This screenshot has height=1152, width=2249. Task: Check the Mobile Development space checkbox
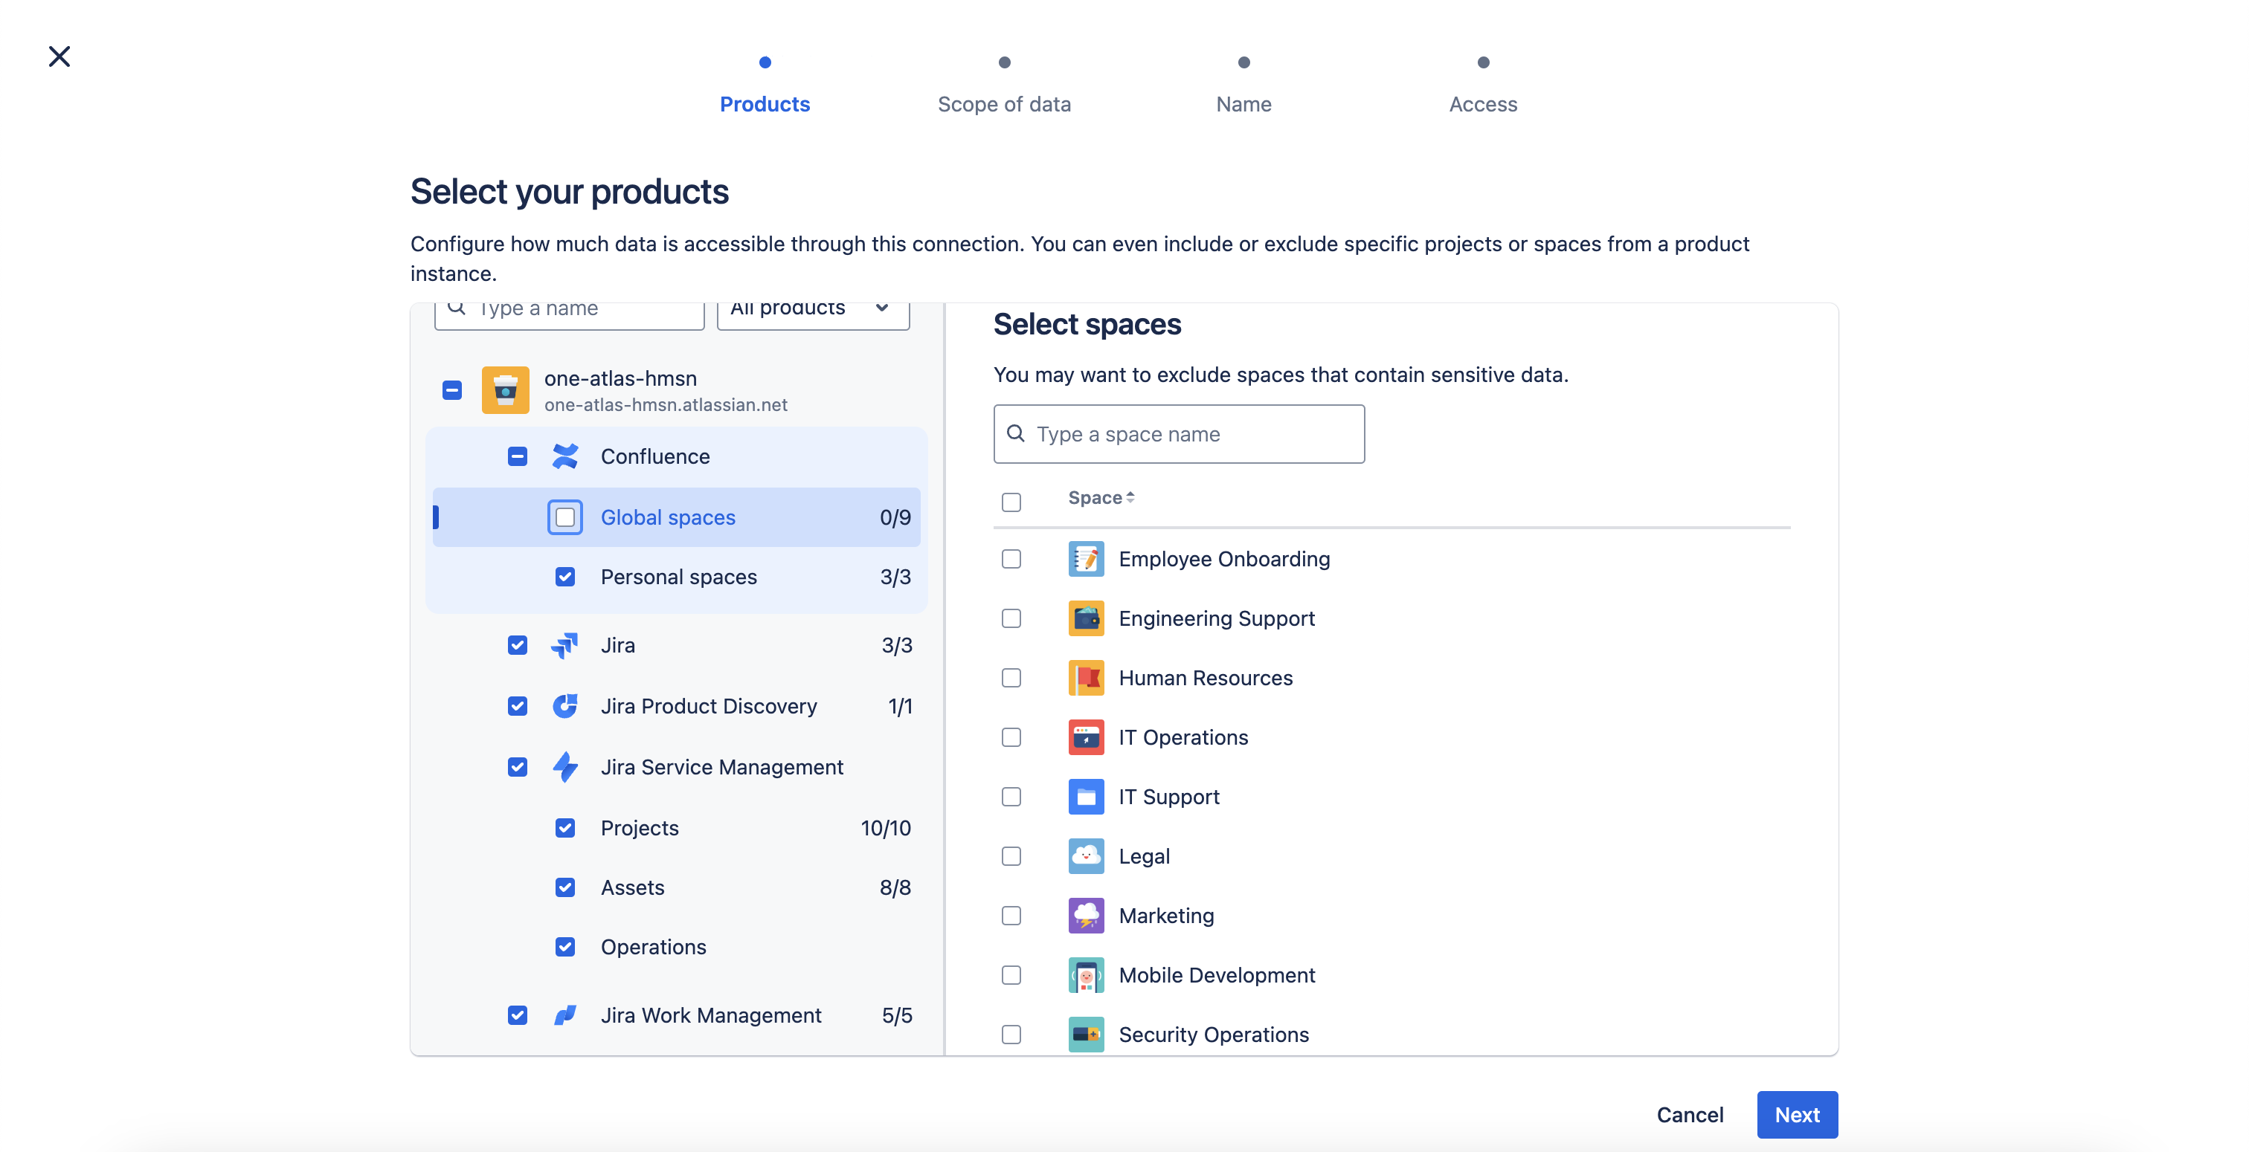(1011, 975)
